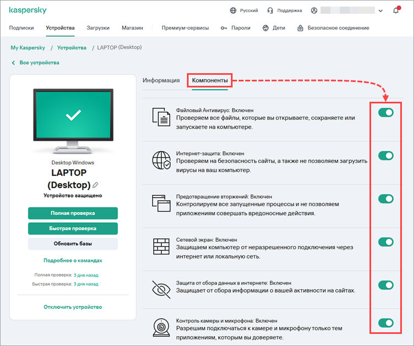
Task: Click Обновить базы button
Action: click(73, 244)
